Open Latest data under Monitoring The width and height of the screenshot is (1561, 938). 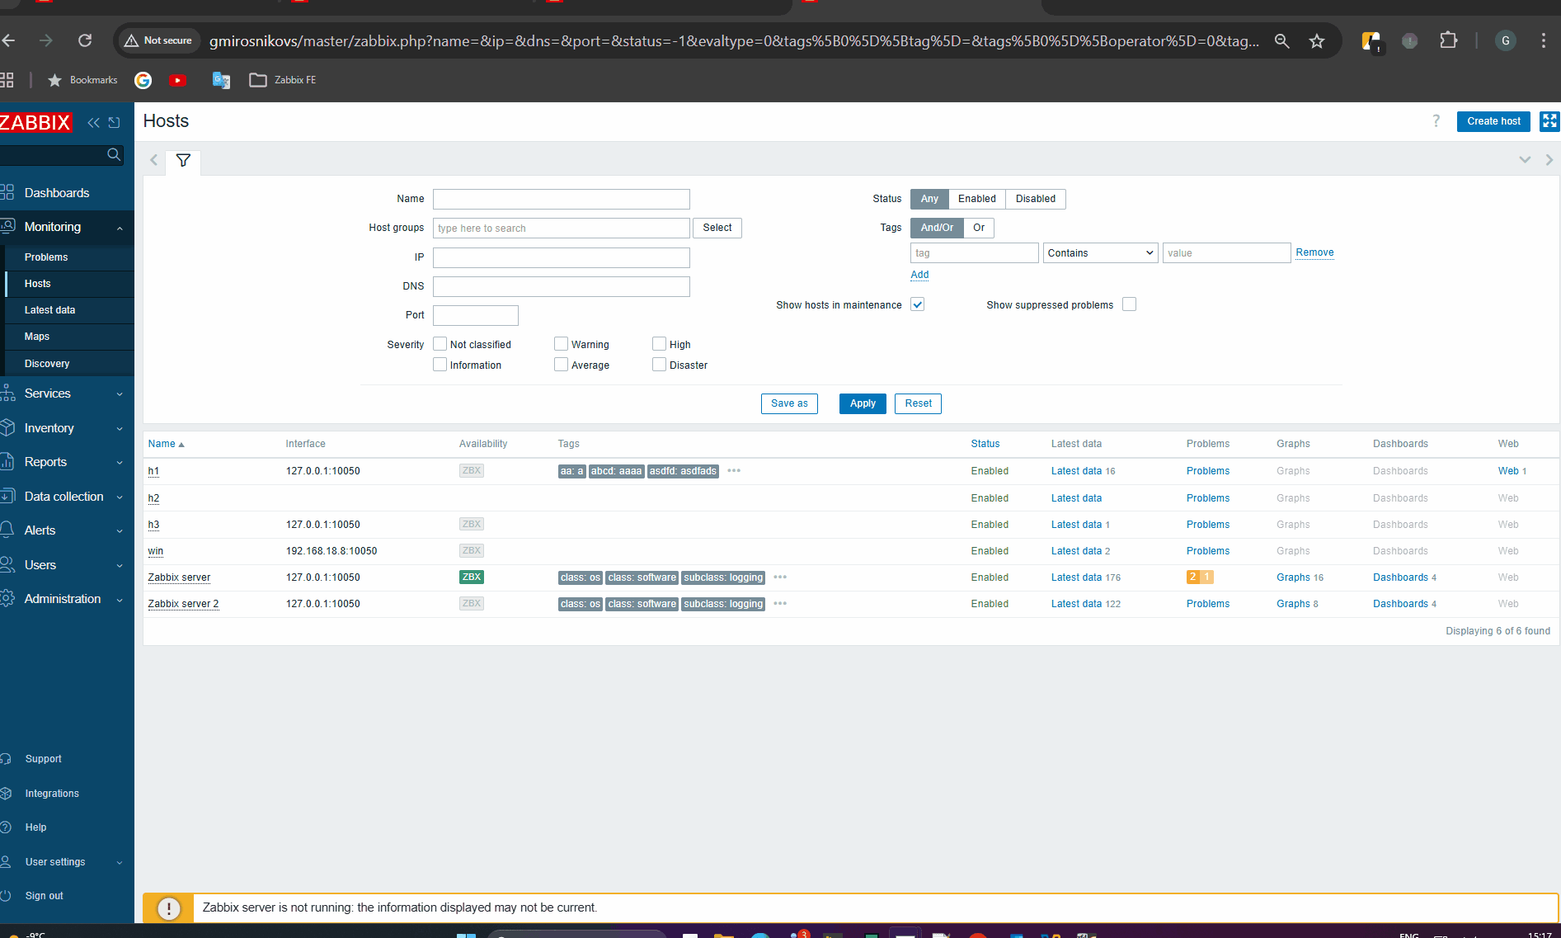pos(49,310)
